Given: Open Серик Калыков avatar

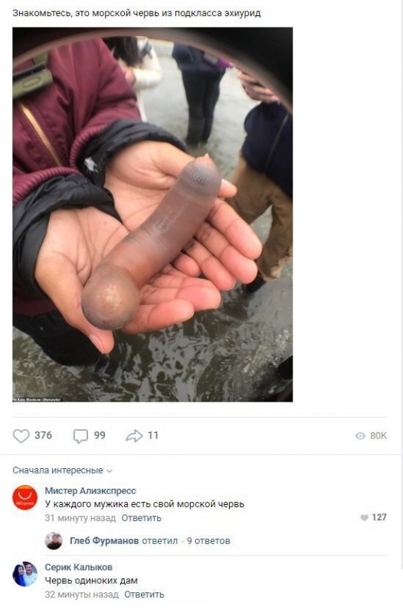Looking at the screenshot, I should click(25, 574).
